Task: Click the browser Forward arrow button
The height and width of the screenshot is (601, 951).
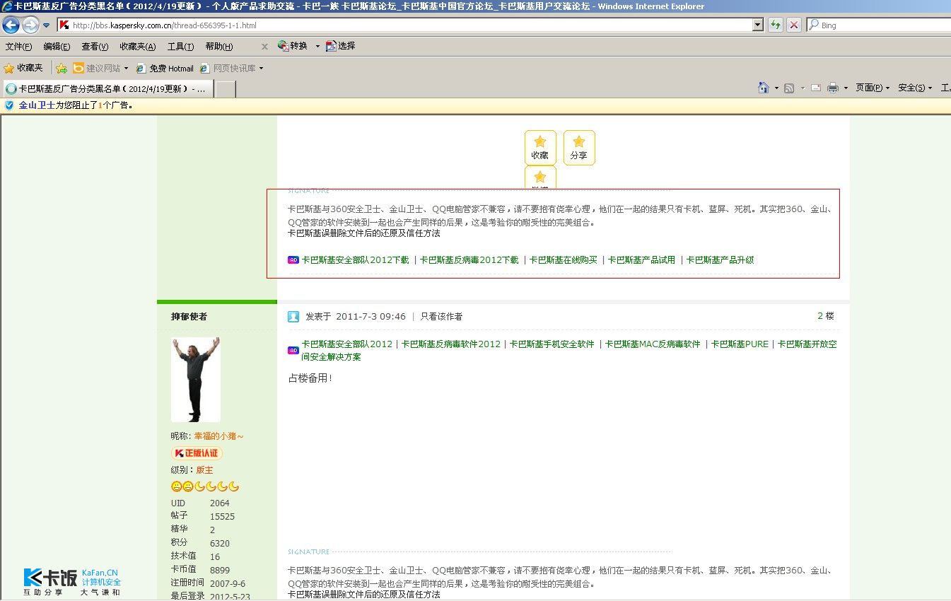Action: point(30,25)
